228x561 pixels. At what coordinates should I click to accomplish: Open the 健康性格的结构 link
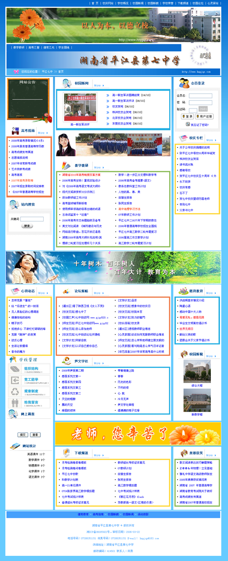[x=21, y=317]
